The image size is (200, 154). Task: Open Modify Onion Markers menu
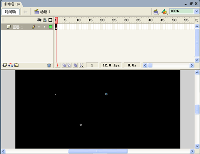coord(82,65)
